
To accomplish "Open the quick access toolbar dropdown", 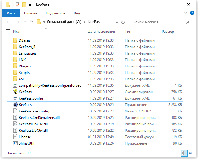I will click(x=30, y=5).
